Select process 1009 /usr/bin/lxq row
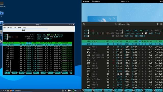The height and width of the screenshot is (92, 163). 37,61
